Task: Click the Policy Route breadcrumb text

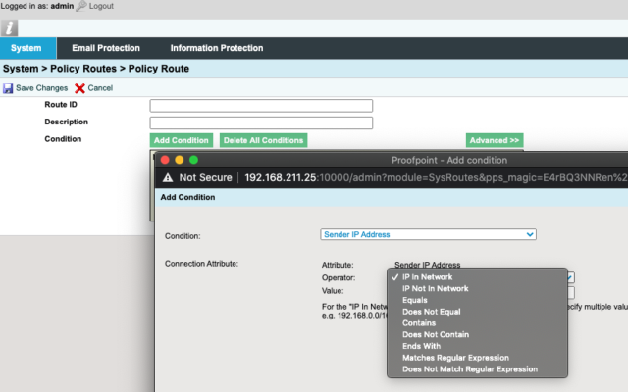Action: pyautogui.click(x=159, y=69)
